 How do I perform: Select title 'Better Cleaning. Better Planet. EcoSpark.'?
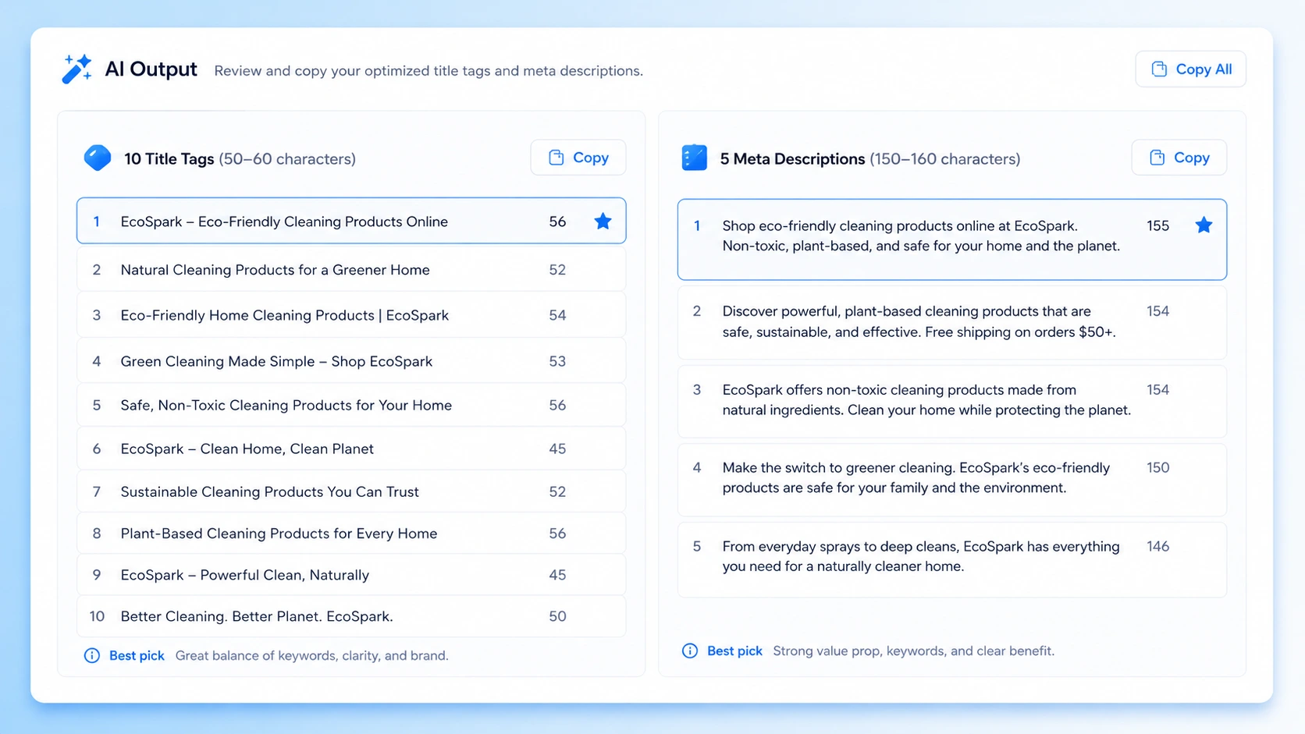(x=351, y=616)
